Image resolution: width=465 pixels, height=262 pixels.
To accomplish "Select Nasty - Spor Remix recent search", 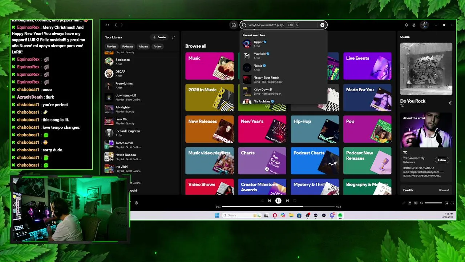I will click(283, 79).
